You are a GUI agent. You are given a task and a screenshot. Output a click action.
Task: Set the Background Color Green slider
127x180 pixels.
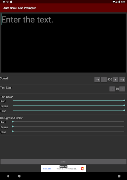point(68,127)
